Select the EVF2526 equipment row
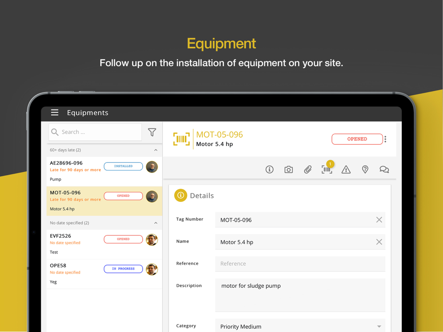This screenshot has height=332, width=443. coord(104,244)
